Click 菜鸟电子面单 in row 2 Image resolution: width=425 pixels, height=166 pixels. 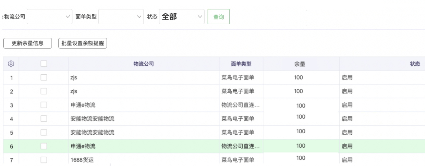(238, 91)
